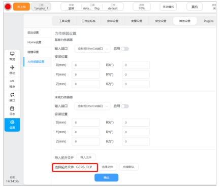
Task: Open 碰撞设置 in the left menu
Action: coord(38,52)
